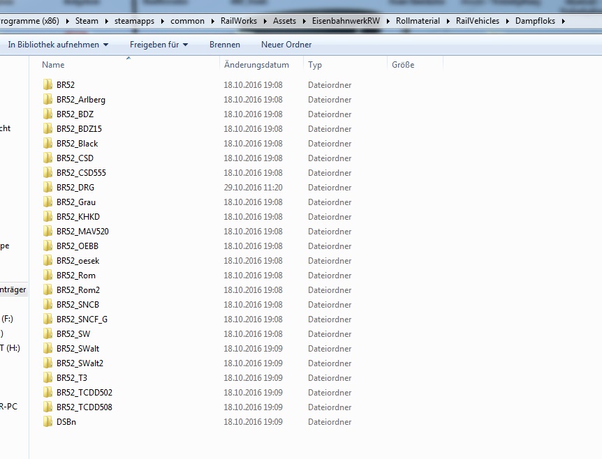Select the BR52_SWalt2 folder icon
Viewport: 602px width, 459px height.
pos(47,363)
